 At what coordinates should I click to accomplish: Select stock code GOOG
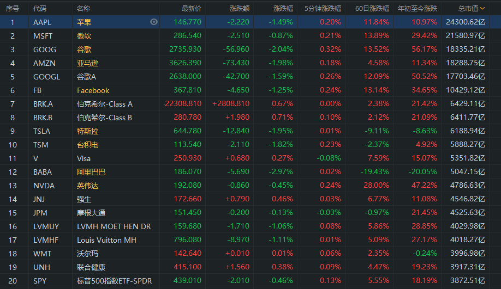point(45,50)
